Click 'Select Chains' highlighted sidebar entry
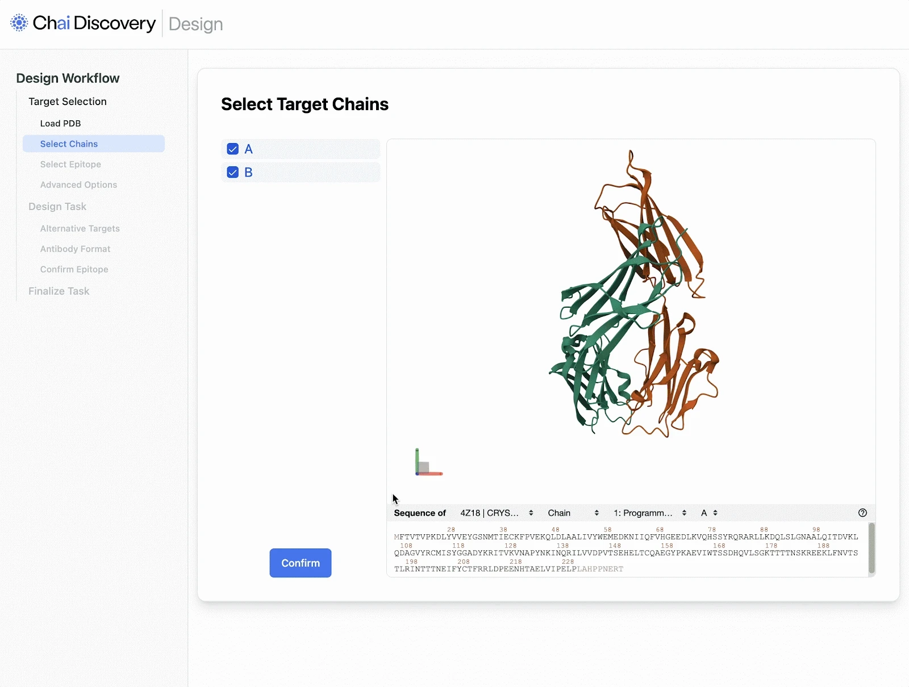Screen dimensions: 909x687 (68, 144)
